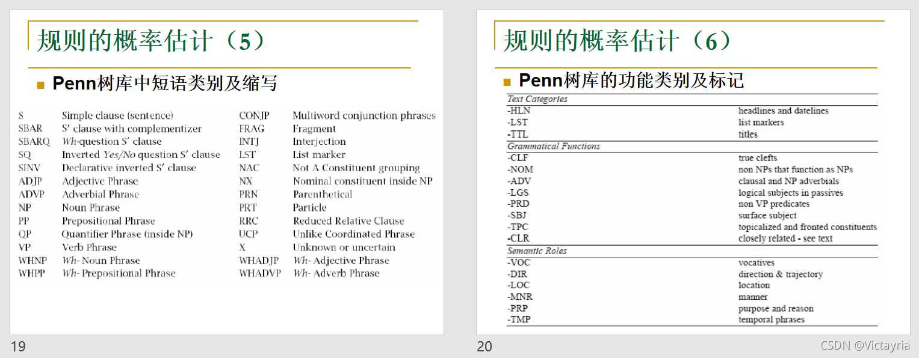919x358 pixels.
Task: Click 'Parenthetical' description
Action: point(323,195)
